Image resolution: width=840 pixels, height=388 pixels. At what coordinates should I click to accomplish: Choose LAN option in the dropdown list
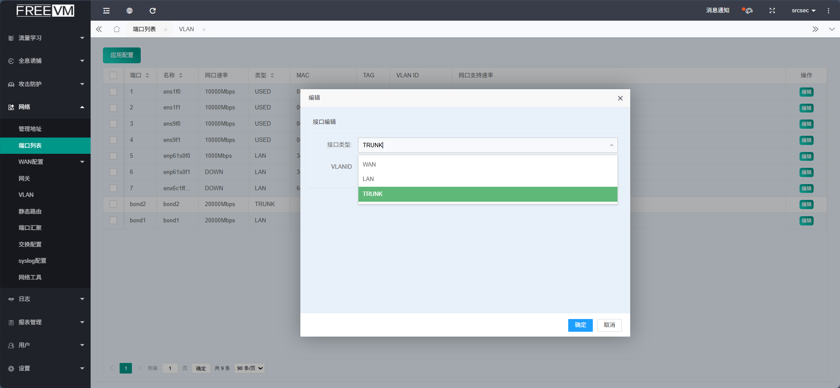(x=369, y=179)
